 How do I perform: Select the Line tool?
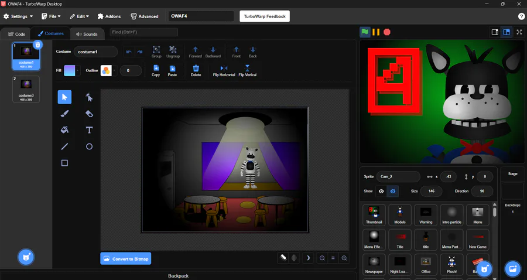pyautogui.click(x=64, y=146)
